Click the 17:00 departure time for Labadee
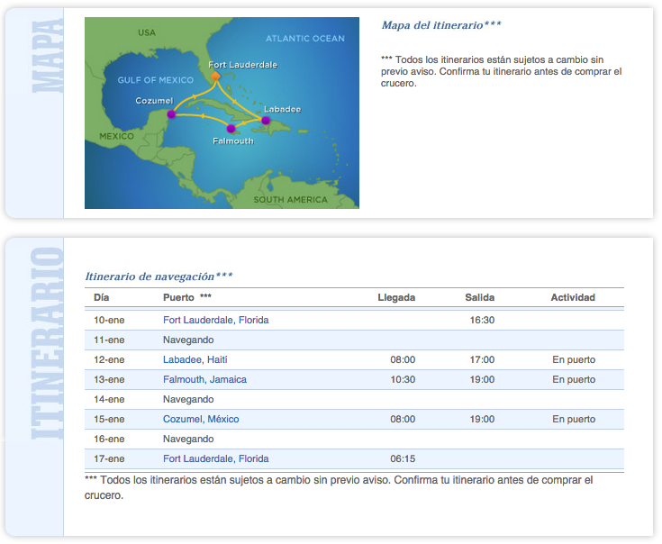Viewport: 662px width, 544px height. [x=482, y=359]
